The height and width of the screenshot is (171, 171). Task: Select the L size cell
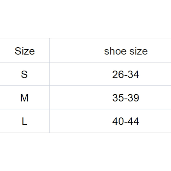coord(25,121)
